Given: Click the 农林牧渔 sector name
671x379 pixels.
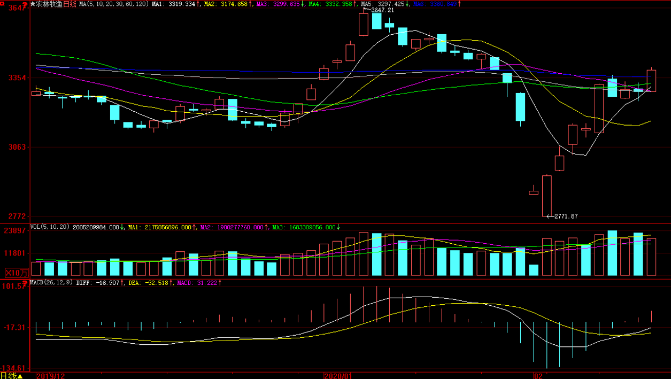Looking at the screenshot, I should pos(49,4).
